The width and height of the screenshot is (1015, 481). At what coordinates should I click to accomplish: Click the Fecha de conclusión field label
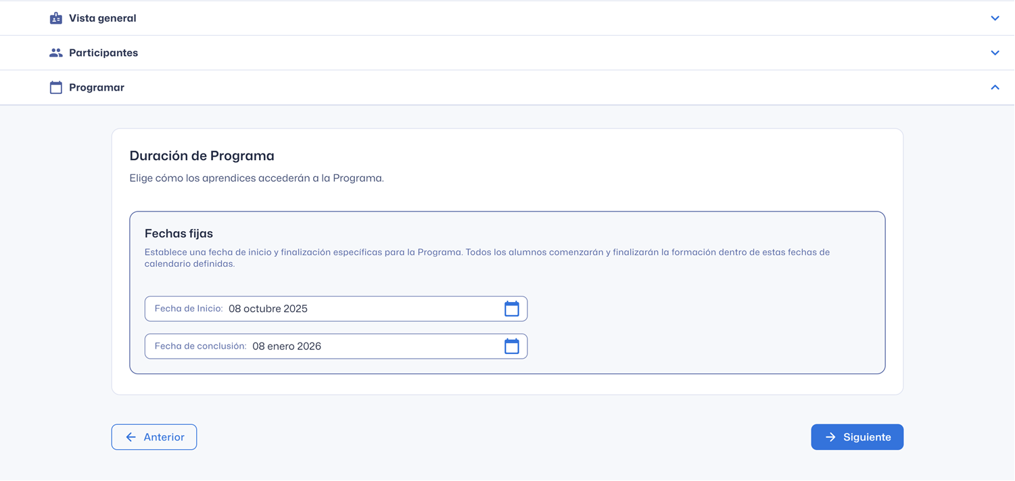pos(200,347)
